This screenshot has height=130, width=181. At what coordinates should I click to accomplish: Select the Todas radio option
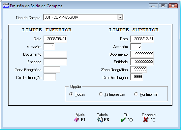[x=71, y=94]
